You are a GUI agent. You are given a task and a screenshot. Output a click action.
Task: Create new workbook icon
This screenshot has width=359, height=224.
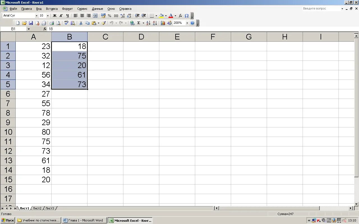(18, 23)
